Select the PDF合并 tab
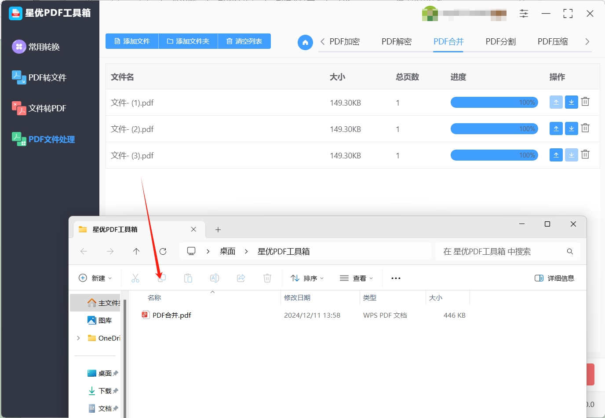605x418 pixels. pos(448,42)
